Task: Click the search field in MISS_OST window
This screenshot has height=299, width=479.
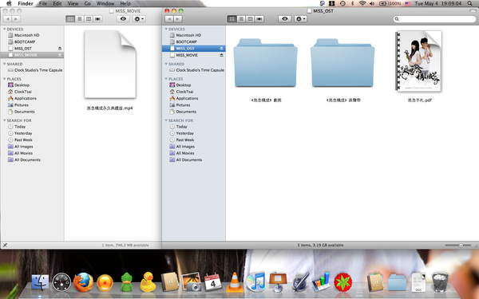Action: pos(435,19)
